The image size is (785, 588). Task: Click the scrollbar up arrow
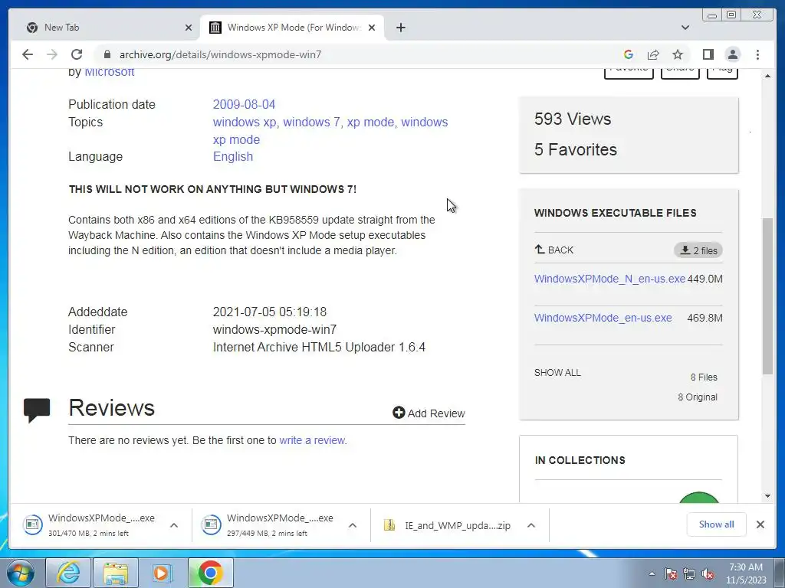pyautogui.click(x=767, y=76)
